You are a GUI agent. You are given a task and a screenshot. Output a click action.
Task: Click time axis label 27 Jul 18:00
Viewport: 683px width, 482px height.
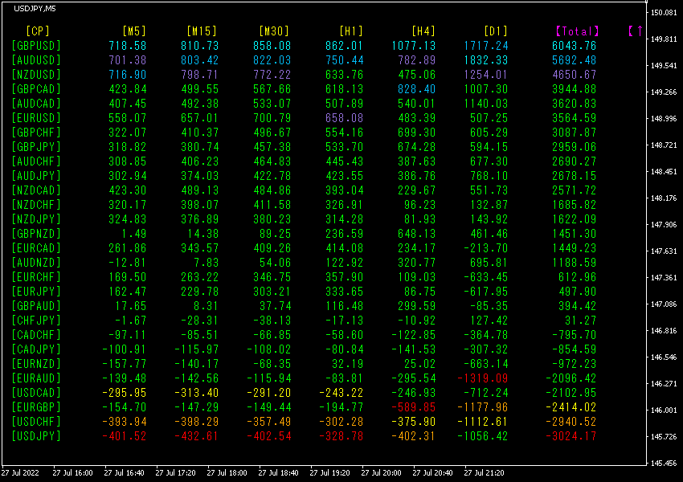(x=227, y=473)
